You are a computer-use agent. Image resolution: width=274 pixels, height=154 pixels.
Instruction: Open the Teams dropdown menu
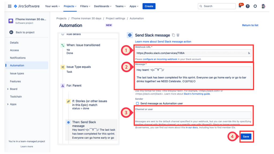120,6
